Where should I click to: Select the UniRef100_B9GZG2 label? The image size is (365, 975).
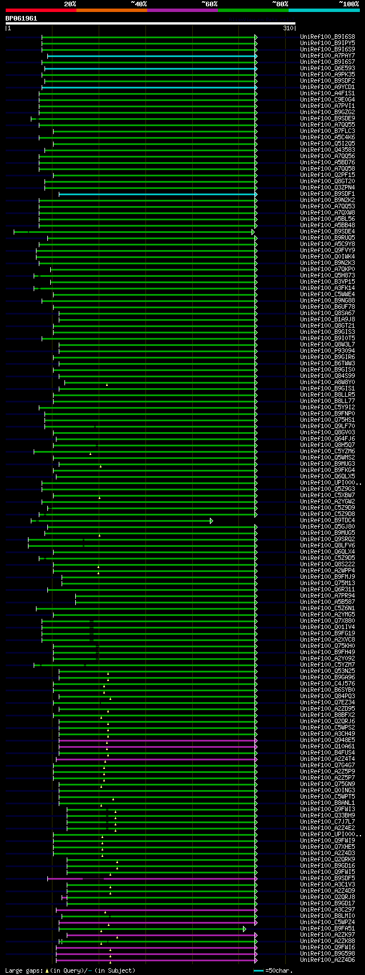click(x=327, y=112)
